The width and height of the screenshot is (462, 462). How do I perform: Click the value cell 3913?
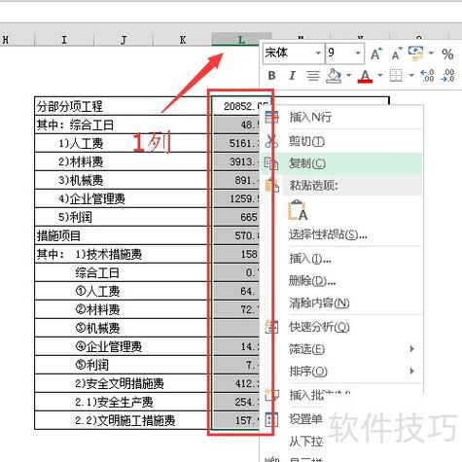[x=236, y=161]
